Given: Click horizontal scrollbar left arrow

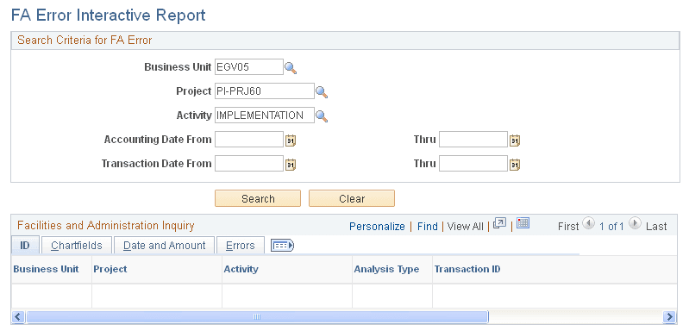Looking at the screenshot, I should pyautogui.click(x=18, y=317).
